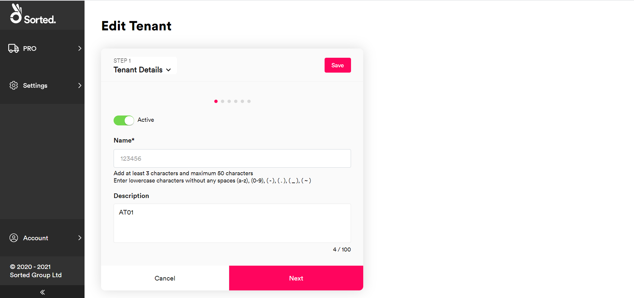This screenshot has width=634, height=298.
Task: Jump to last step dot
Action: click(249, 101)
